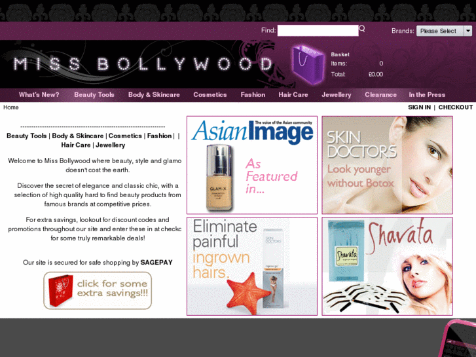The height and width of the screenshot is (357, 476).
Task: Click Body & Skincare link in welcome text
Action: [78, 136]
